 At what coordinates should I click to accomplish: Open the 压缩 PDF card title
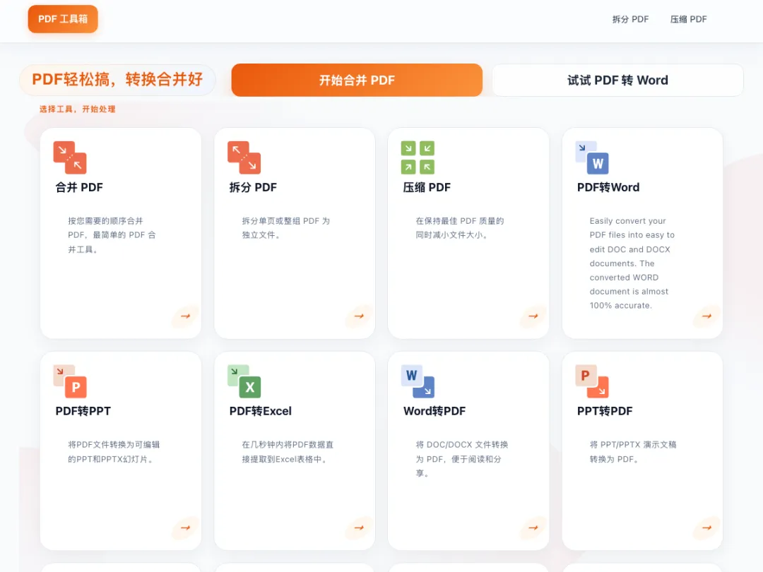tap(427, 187)
